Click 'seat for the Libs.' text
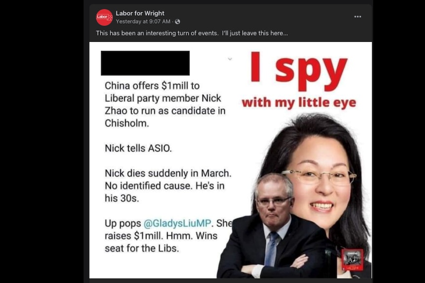This screenshot has width=425, height=283. 142,249
